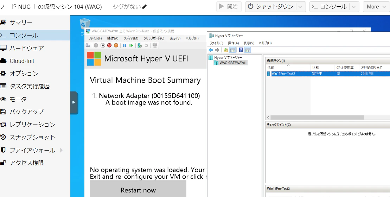Open ヘルプ(H) menu in Hyper-V Manager
This screenshot has width=390, height=197.
265,43
